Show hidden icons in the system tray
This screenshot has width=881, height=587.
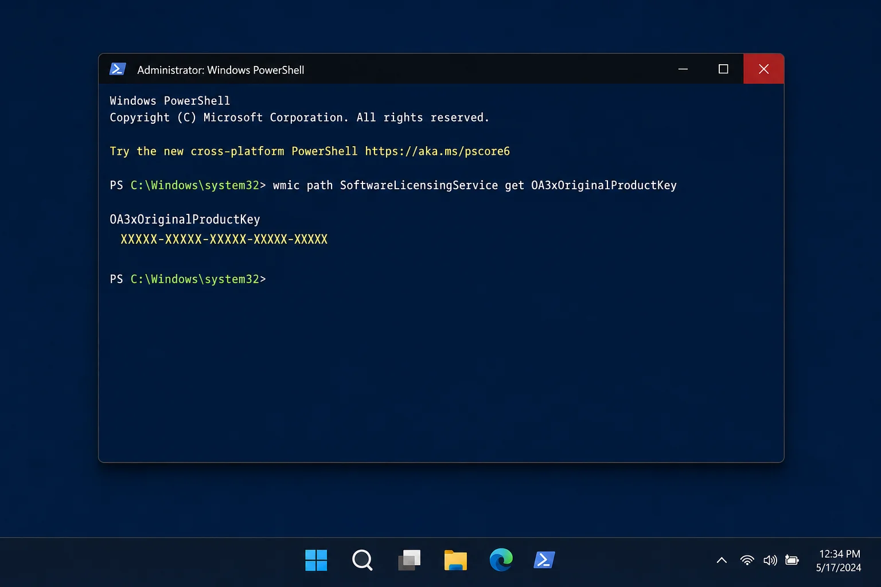[x=722, y=560]
